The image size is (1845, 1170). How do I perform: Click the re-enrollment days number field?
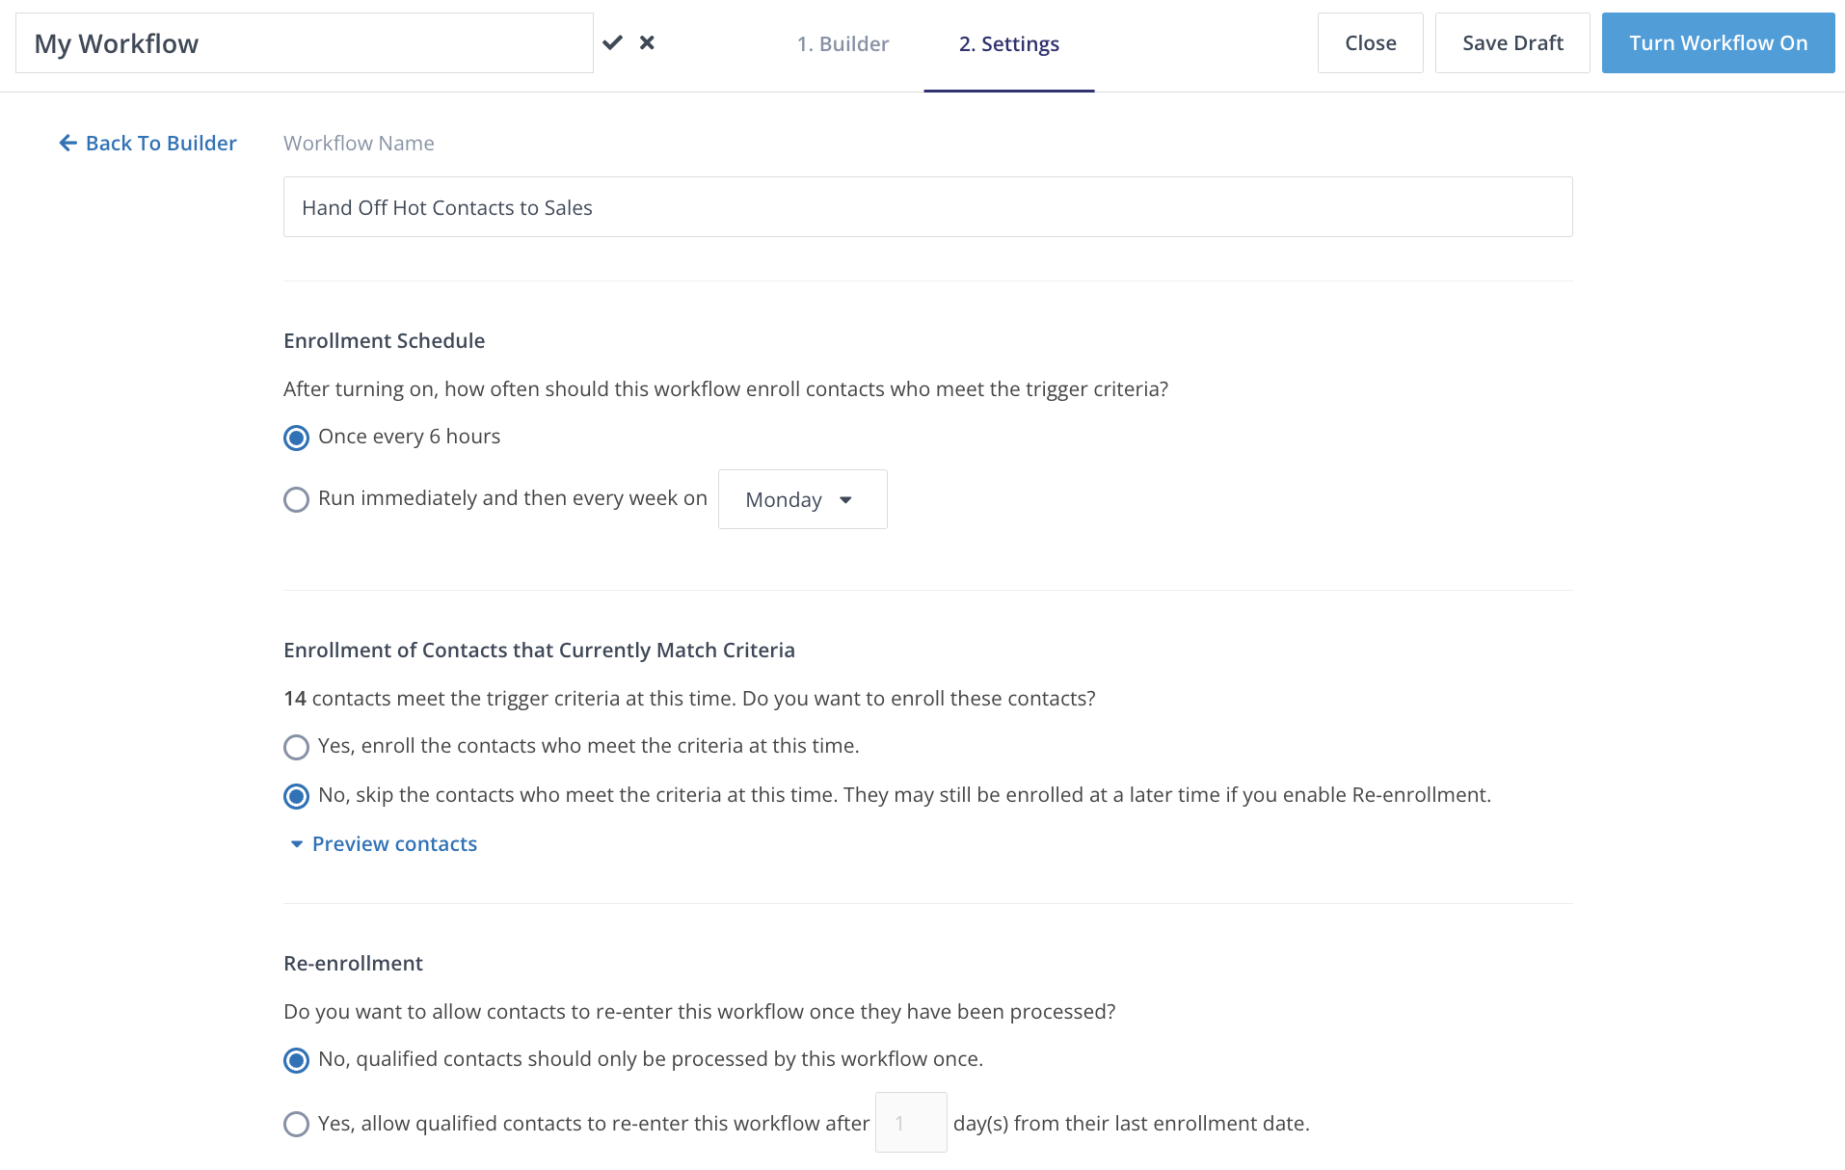tap(910, 1123)
